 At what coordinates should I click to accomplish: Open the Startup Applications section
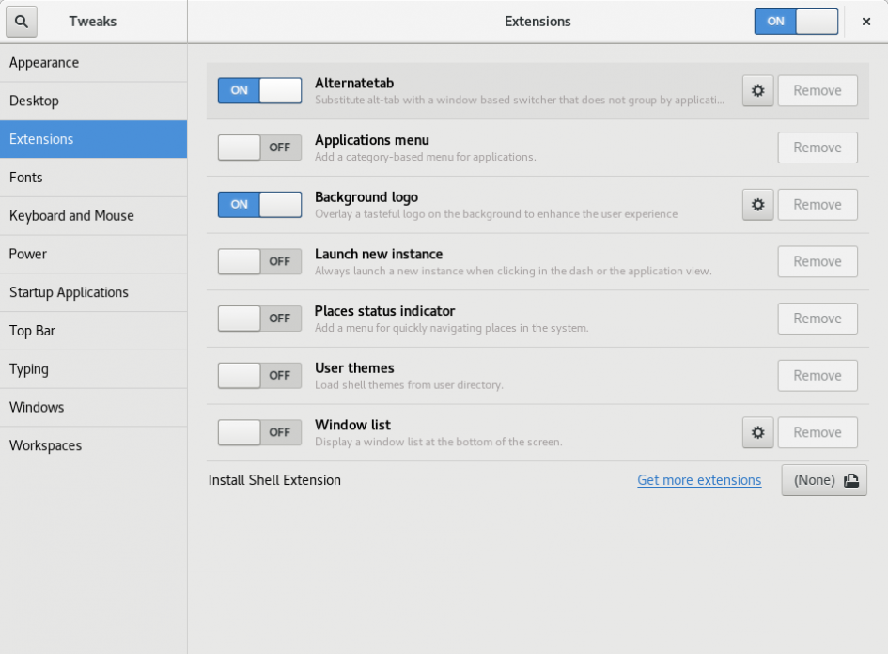tap(68, 292)
